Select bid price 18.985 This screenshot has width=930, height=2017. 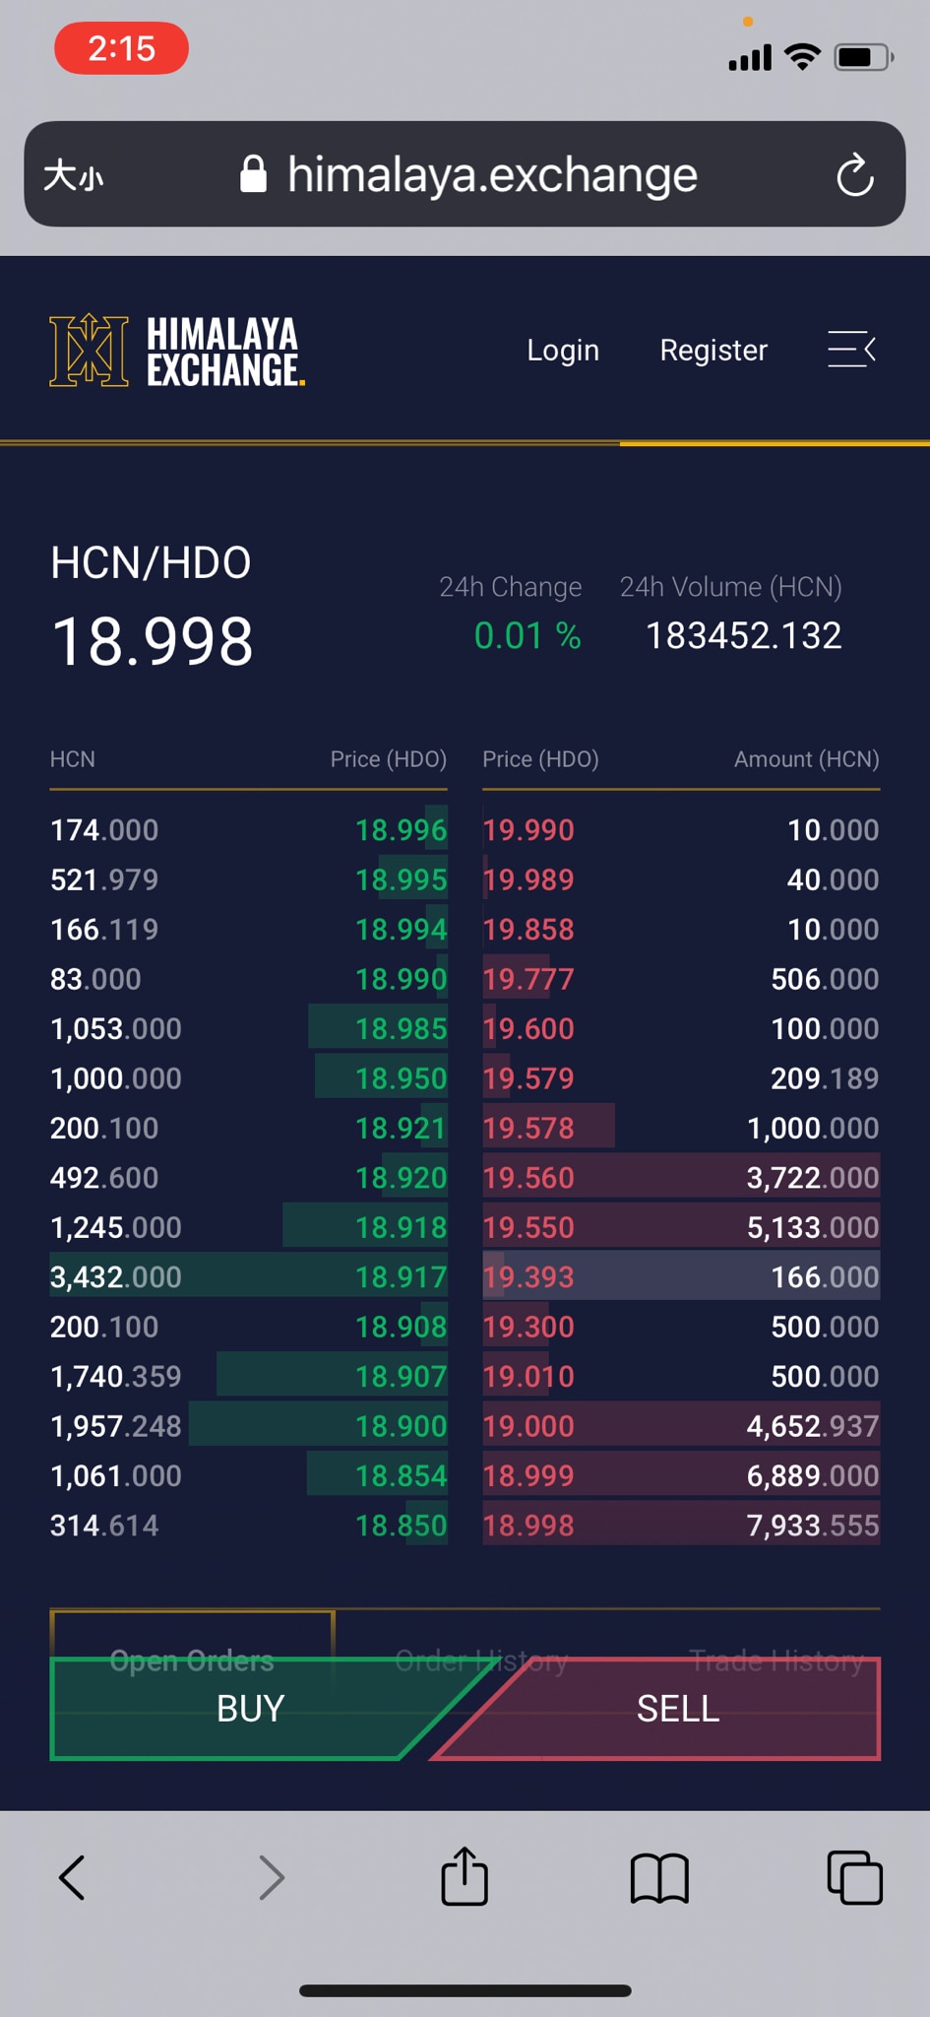coord(401,1029)
